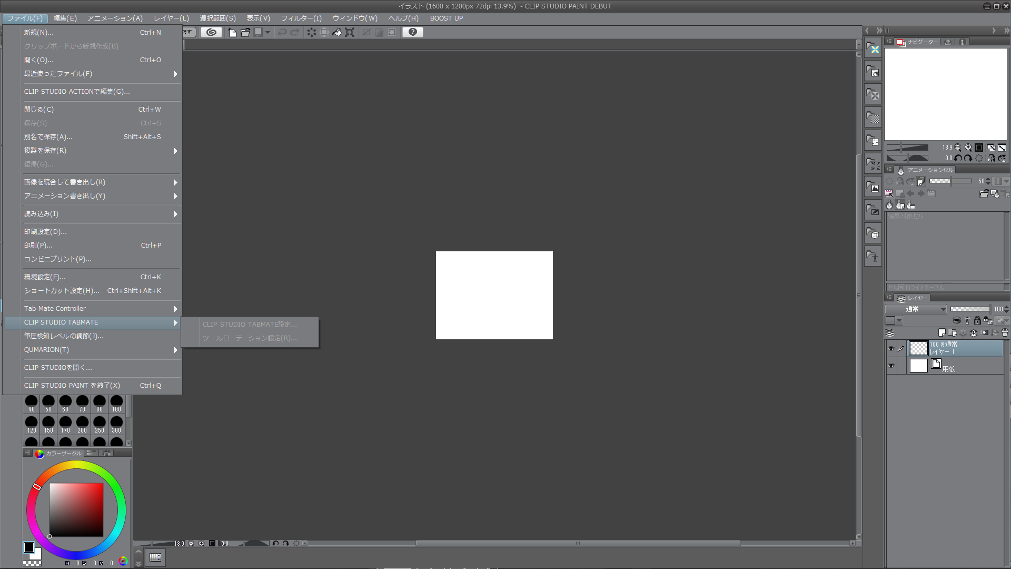Click rotate left arrow in Navigator
The image size is (1011, 569).
coord(958,158)
